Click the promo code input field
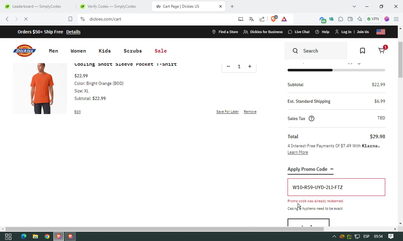 point(336,187)
